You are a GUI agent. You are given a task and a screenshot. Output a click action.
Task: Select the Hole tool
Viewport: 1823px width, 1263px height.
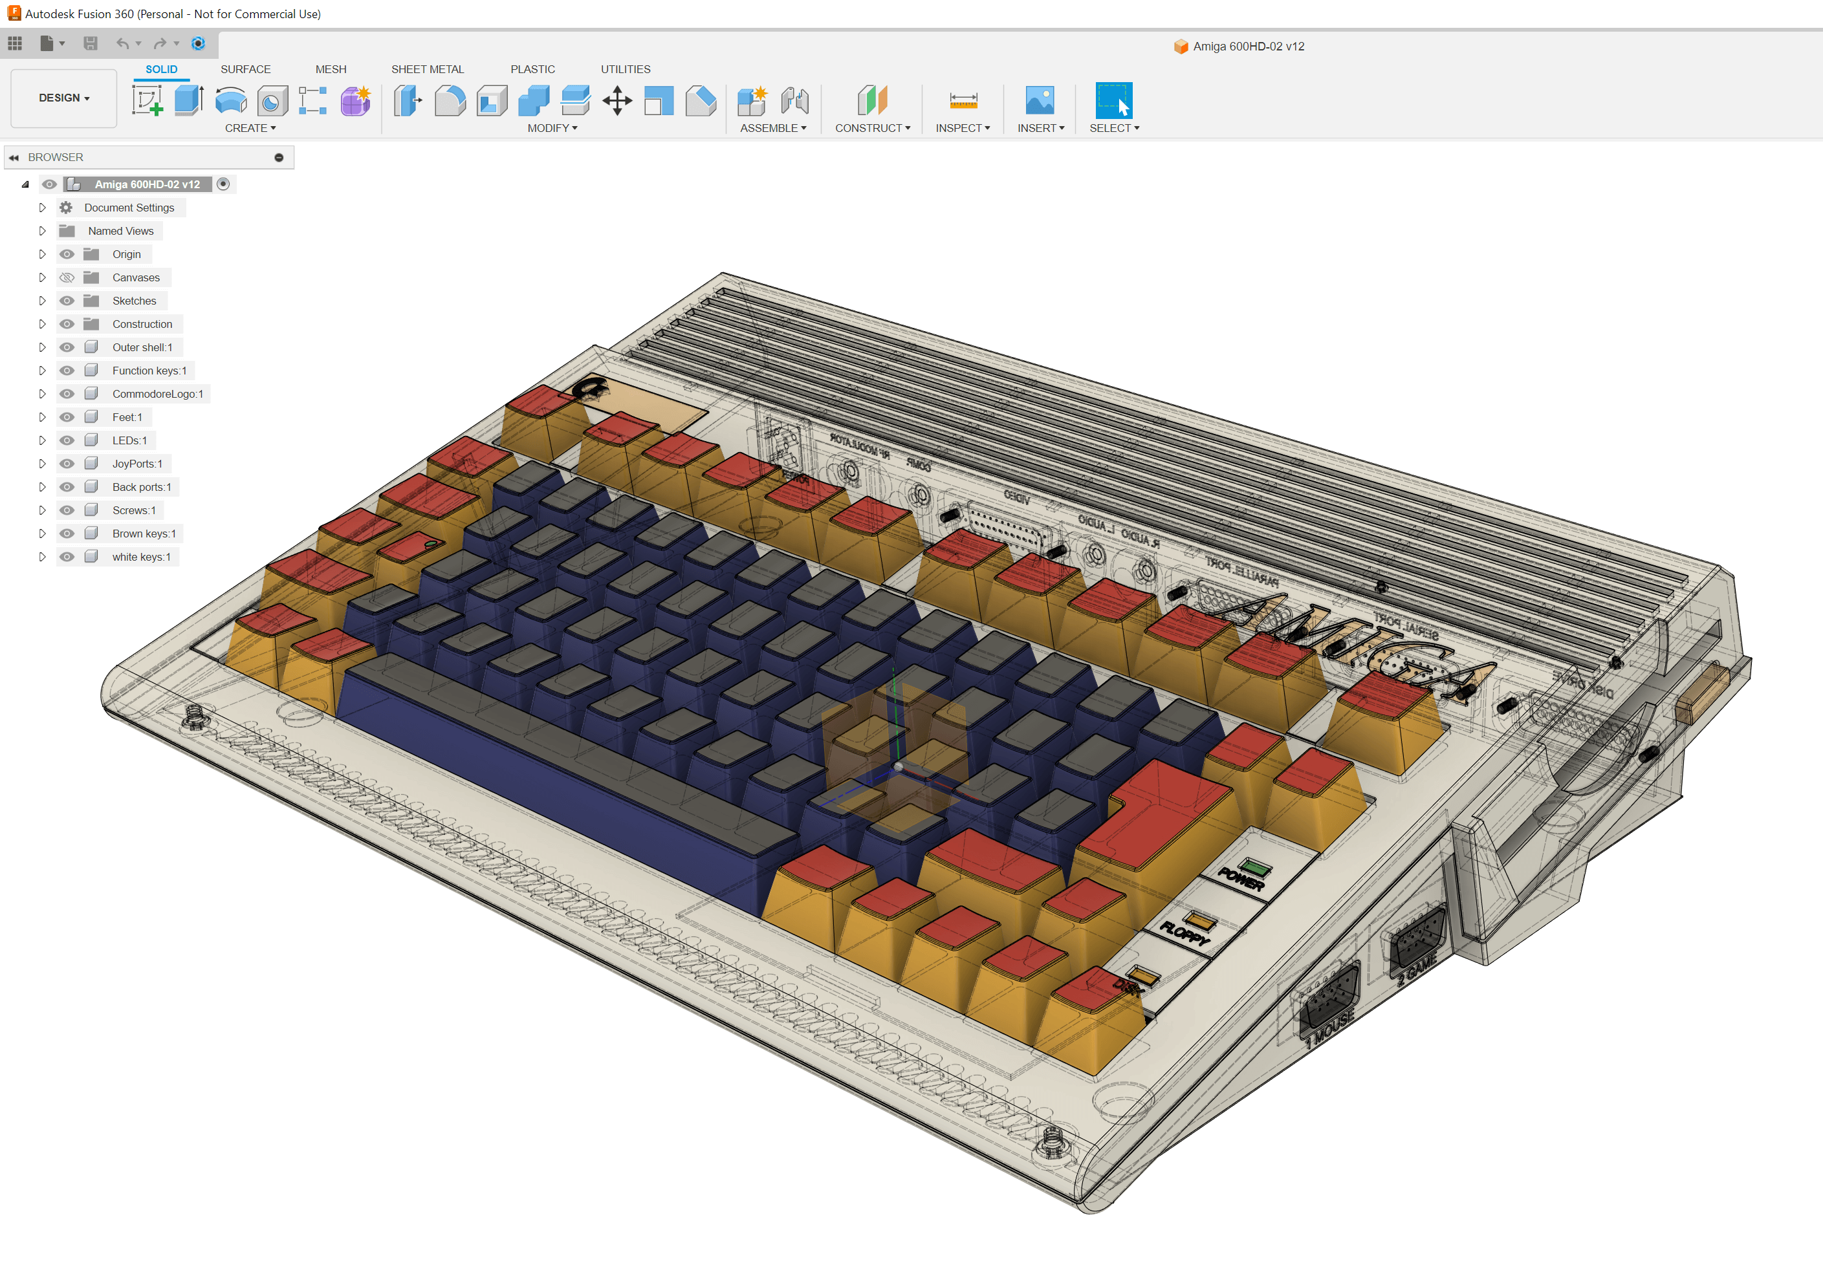coord(272,100)
